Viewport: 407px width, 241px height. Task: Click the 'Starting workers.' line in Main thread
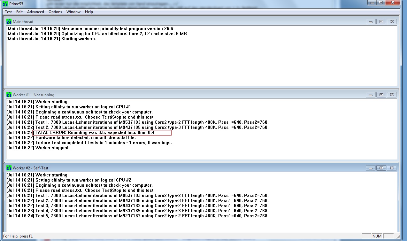pyautogui.click(x=51, y=39)
